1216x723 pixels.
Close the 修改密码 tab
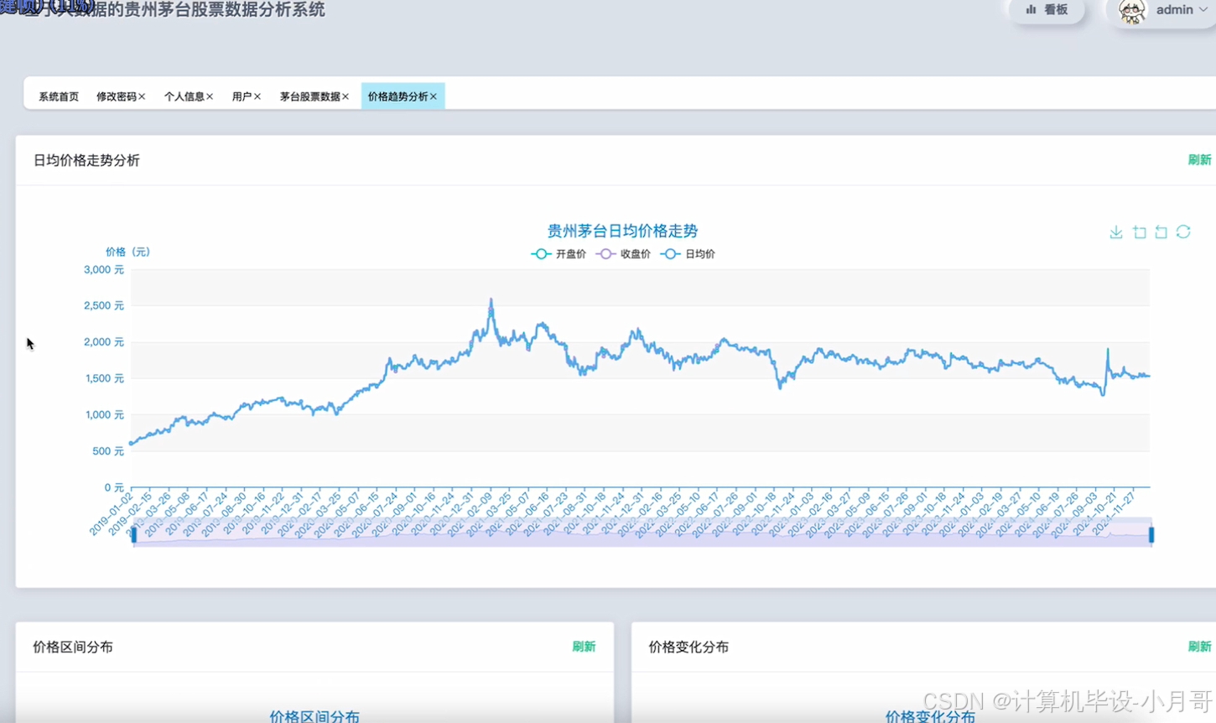(143, 96)
